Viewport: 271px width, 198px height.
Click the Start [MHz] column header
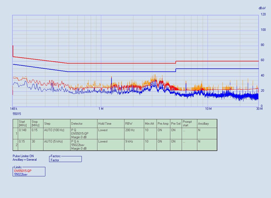[24, 124]
